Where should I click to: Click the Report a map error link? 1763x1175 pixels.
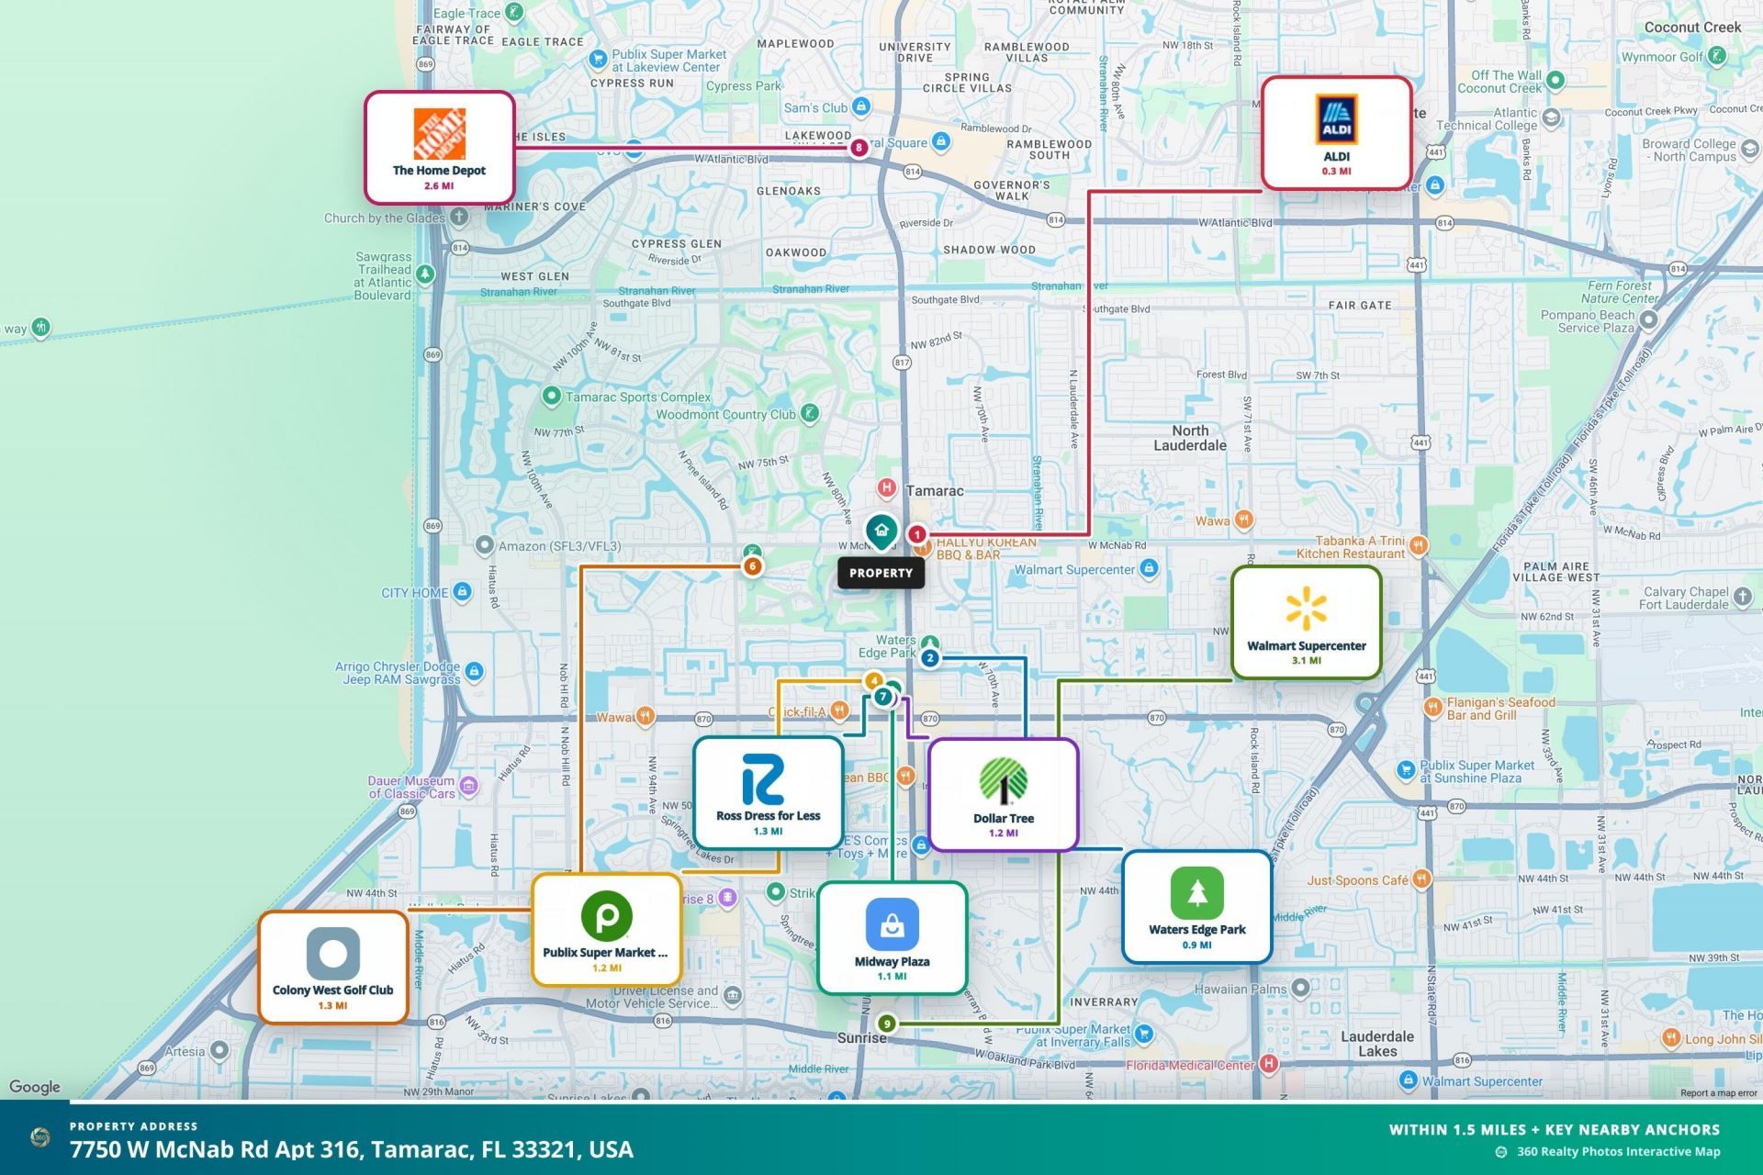click(1719, 1093)
